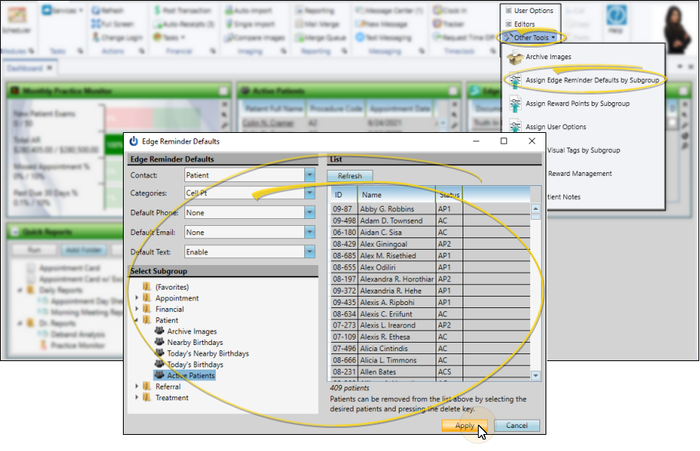Open the Default Text dropdown

click(x=309, y=251)
